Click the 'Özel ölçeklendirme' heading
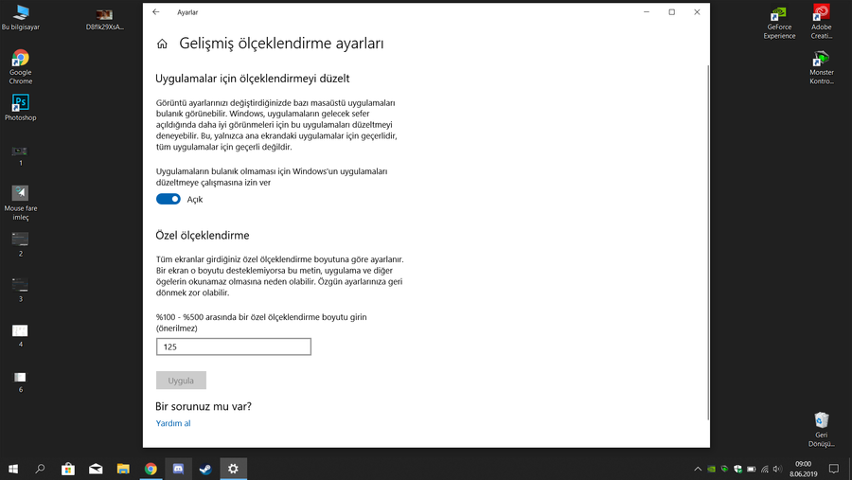 pyautogui.click(x=203, y=236)
